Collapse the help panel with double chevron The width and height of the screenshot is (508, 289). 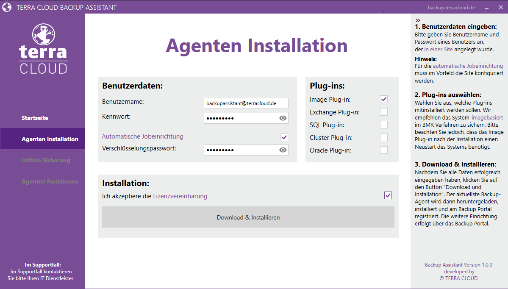point(418,20)
